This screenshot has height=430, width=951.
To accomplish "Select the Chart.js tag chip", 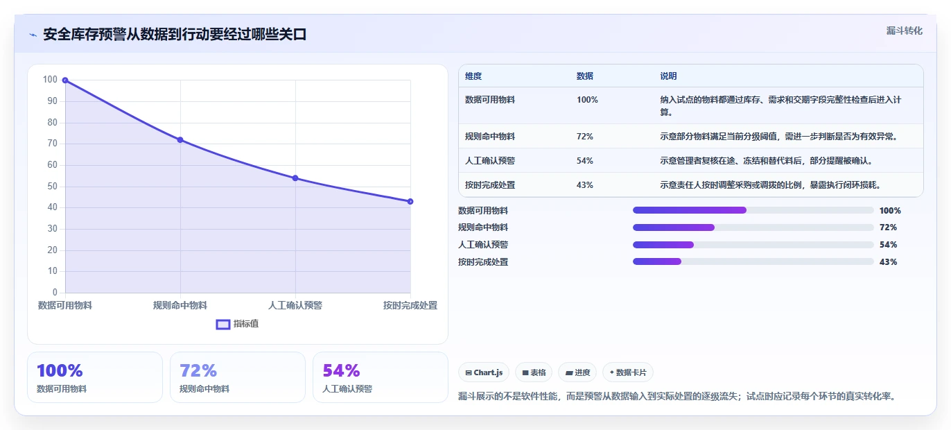I will tap(484, 372).
